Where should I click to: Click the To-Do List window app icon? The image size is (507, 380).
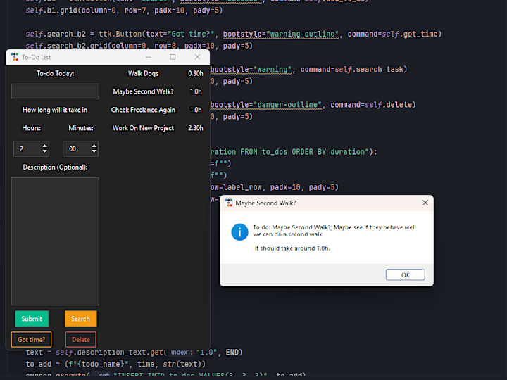pos(15,57)
